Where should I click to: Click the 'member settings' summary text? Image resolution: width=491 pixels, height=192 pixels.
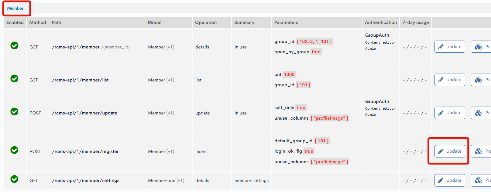(x=252, y=180)
